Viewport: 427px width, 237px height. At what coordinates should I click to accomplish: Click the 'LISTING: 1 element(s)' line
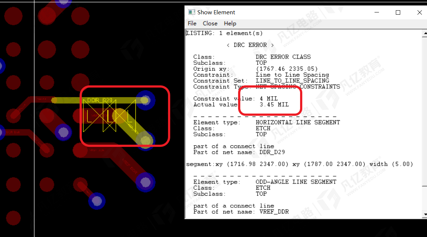225,33
